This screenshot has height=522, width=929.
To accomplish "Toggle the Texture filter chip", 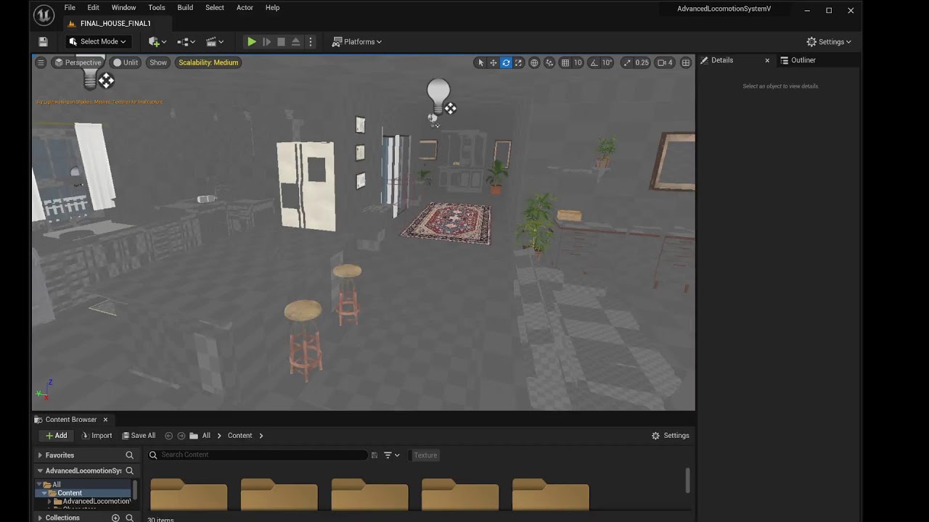I will 425,455.
